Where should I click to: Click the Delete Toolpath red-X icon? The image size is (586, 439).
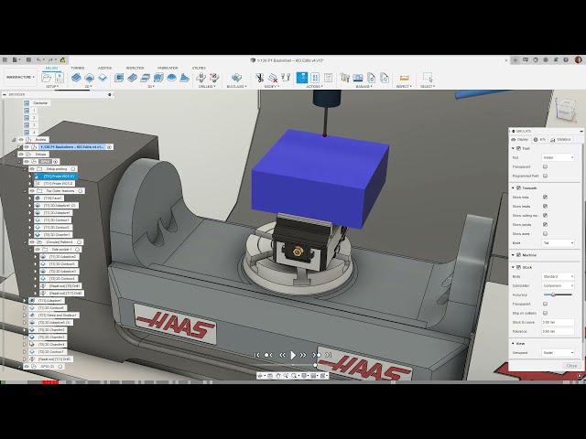click(x=273, y=78)
